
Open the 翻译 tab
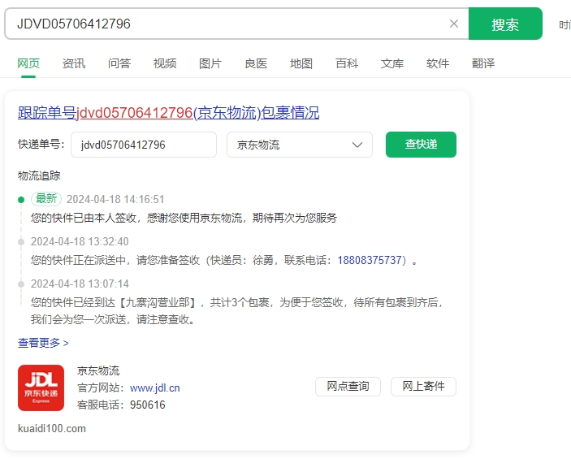[x=483, y=63]
